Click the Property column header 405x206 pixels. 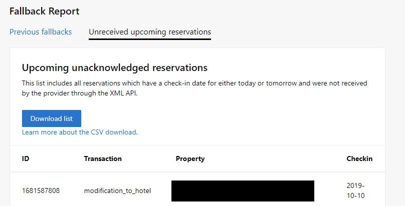[x=190, y=159]
